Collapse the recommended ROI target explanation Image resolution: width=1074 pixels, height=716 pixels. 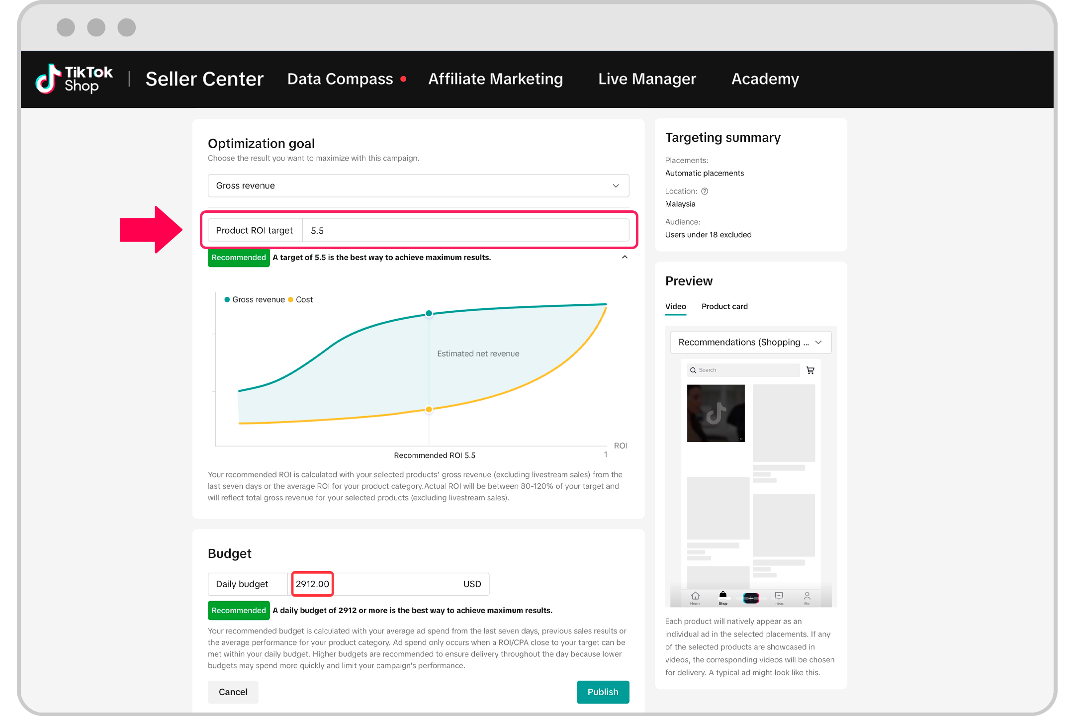click(625, 258)
